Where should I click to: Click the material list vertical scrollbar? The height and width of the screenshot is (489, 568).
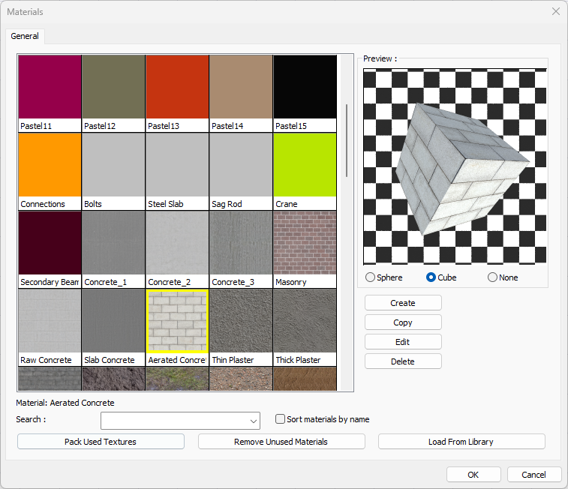(x=347, y=140)
